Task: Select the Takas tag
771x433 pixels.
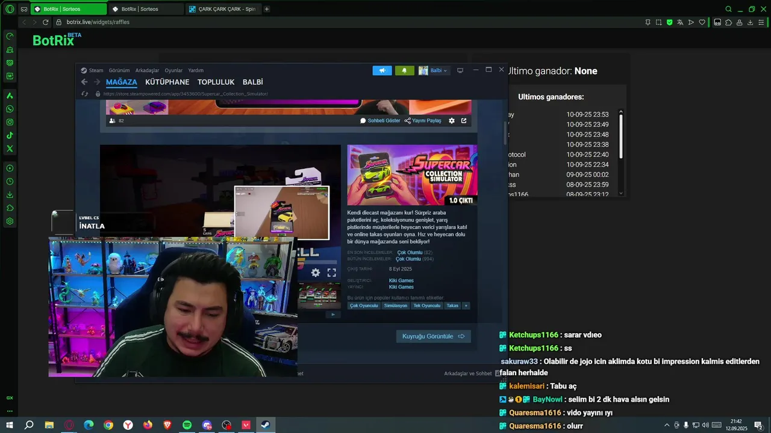Action: pyautogui.click(x=452, y=306)
